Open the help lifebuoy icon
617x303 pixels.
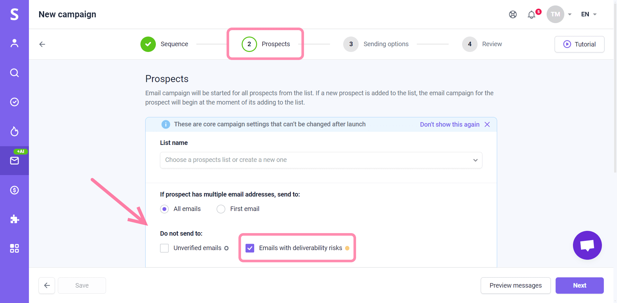click(513, 14)
